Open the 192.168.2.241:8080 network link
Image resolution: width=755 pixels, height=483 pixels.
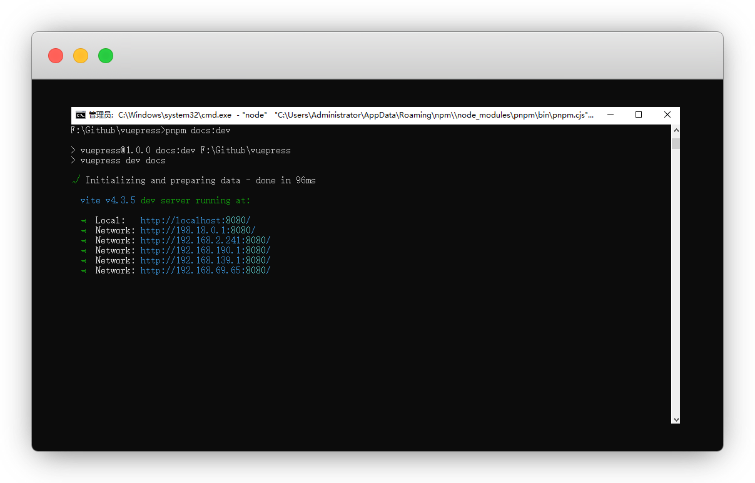pyautogui.click(x=205, y=240)
